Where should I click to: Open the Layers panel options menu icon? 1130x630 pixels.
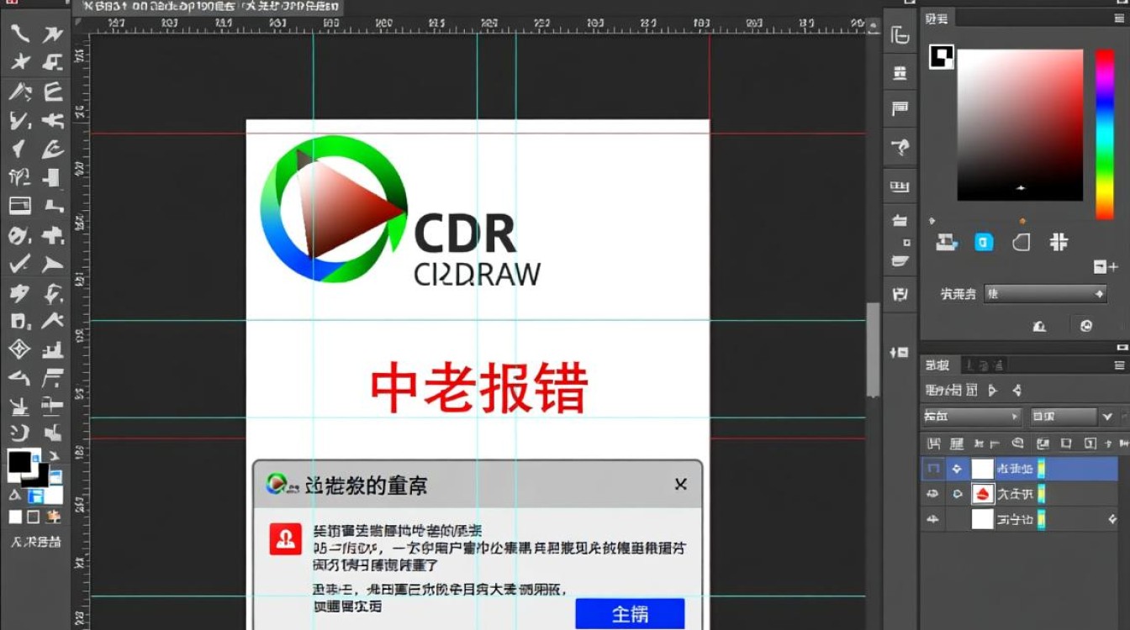pyautogui.click(x=1122, y=365)
